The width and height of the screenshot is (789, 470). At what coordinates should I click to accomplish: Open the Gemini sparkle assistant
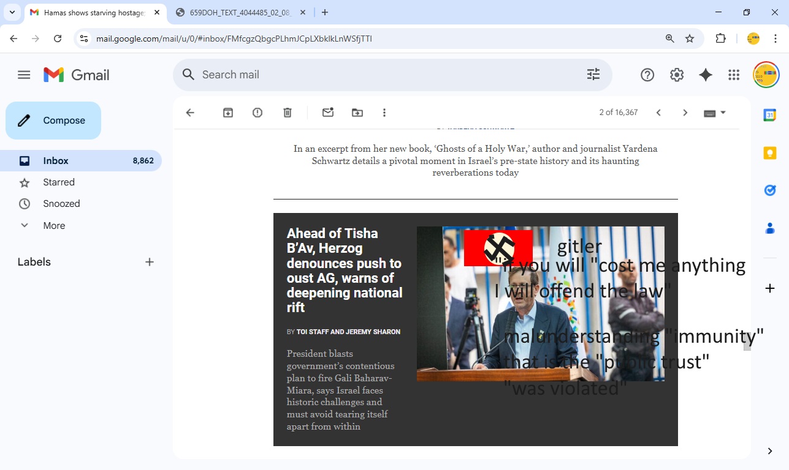[x=706, y=75]
